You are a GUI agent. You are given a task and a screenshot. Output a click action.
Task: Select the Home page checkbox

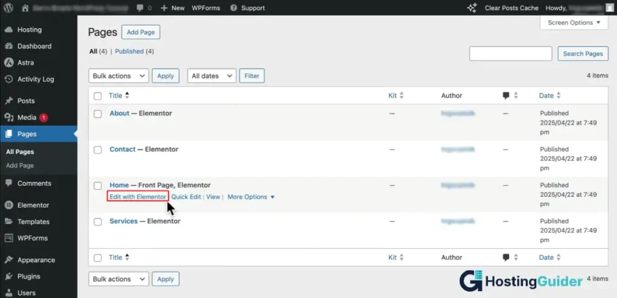point(98,185)
